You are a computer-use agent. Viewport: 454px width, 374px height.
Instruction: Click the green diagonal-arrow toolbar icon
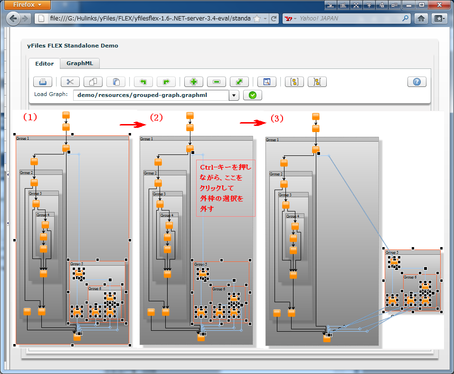239,82
